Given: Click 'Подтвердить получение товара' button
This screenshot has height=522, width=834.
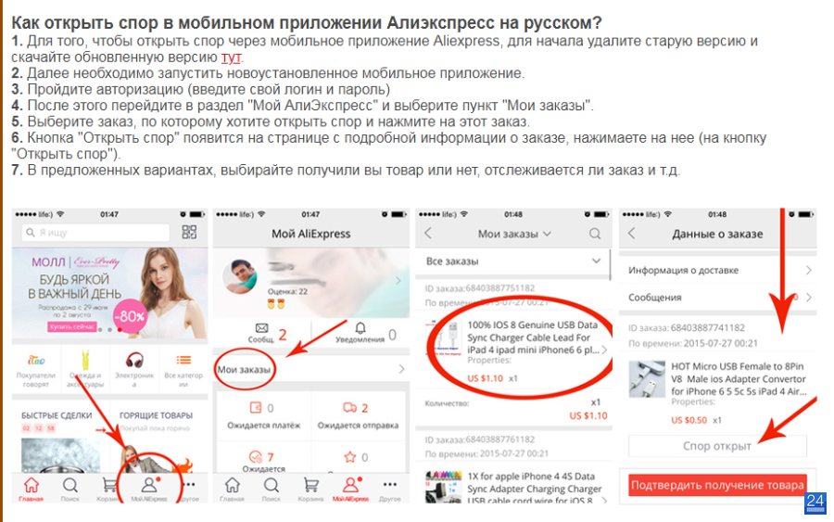Looking at the screenshot, I should coord(717,485).
